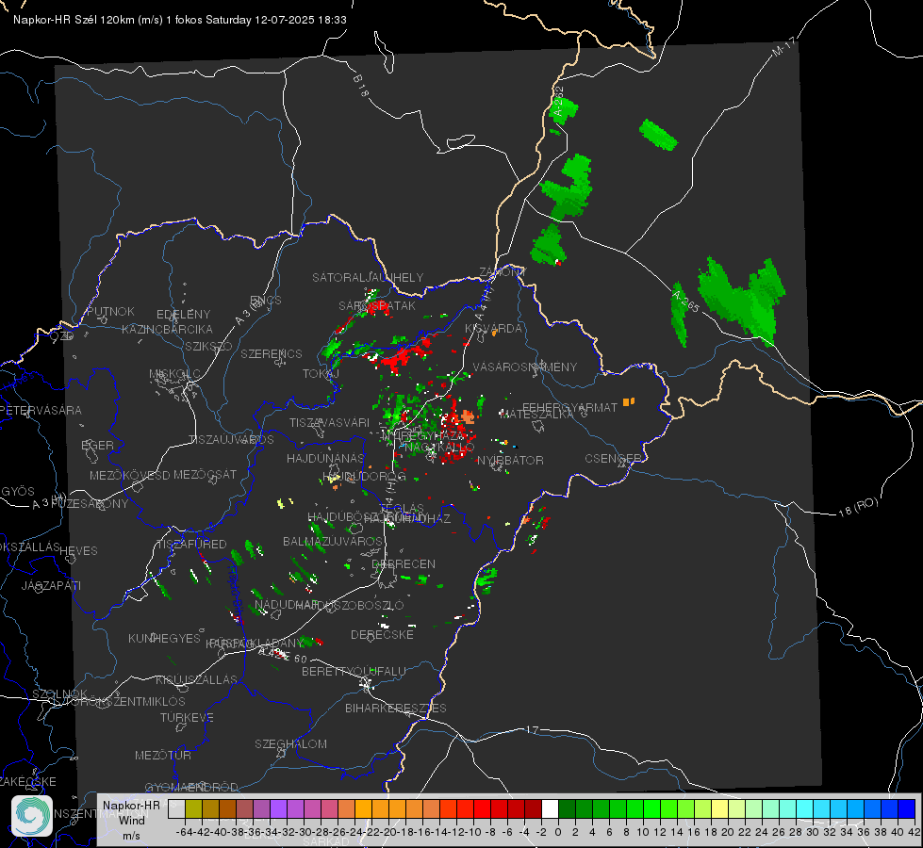Click the M-17 road label
The image size is (923, 848).
click(783, 46)
